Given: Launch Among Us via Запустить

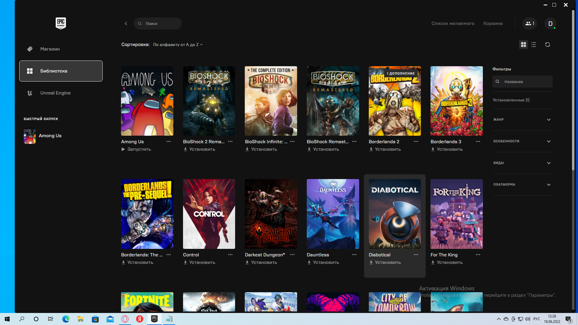Looking at the screenshot, I should (x=136, y=149).
